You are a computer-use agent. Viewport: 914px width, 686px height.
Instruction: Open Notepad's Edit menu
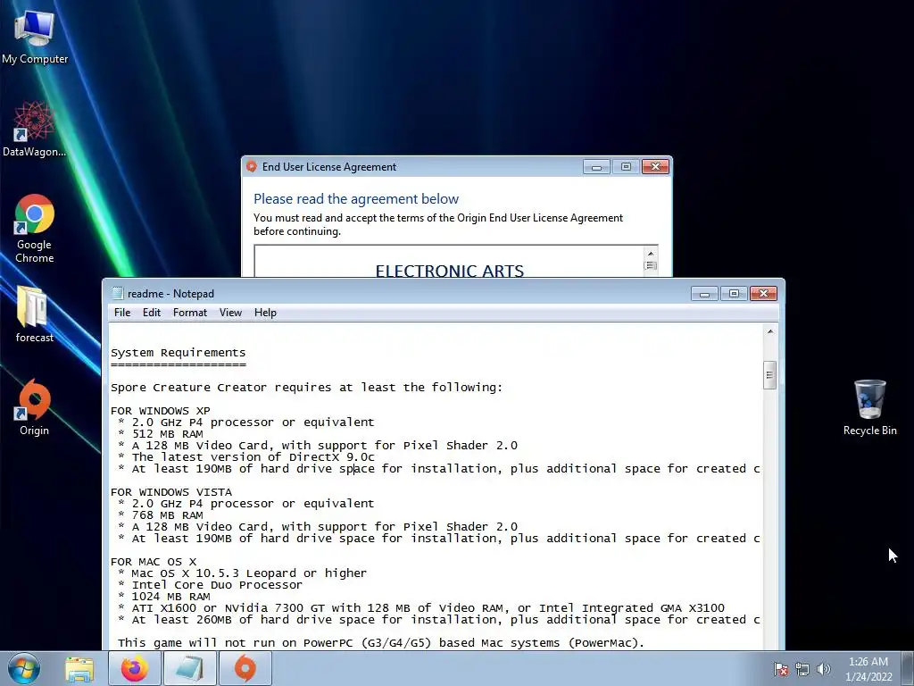pyautogui.click(x=152, y=313)
